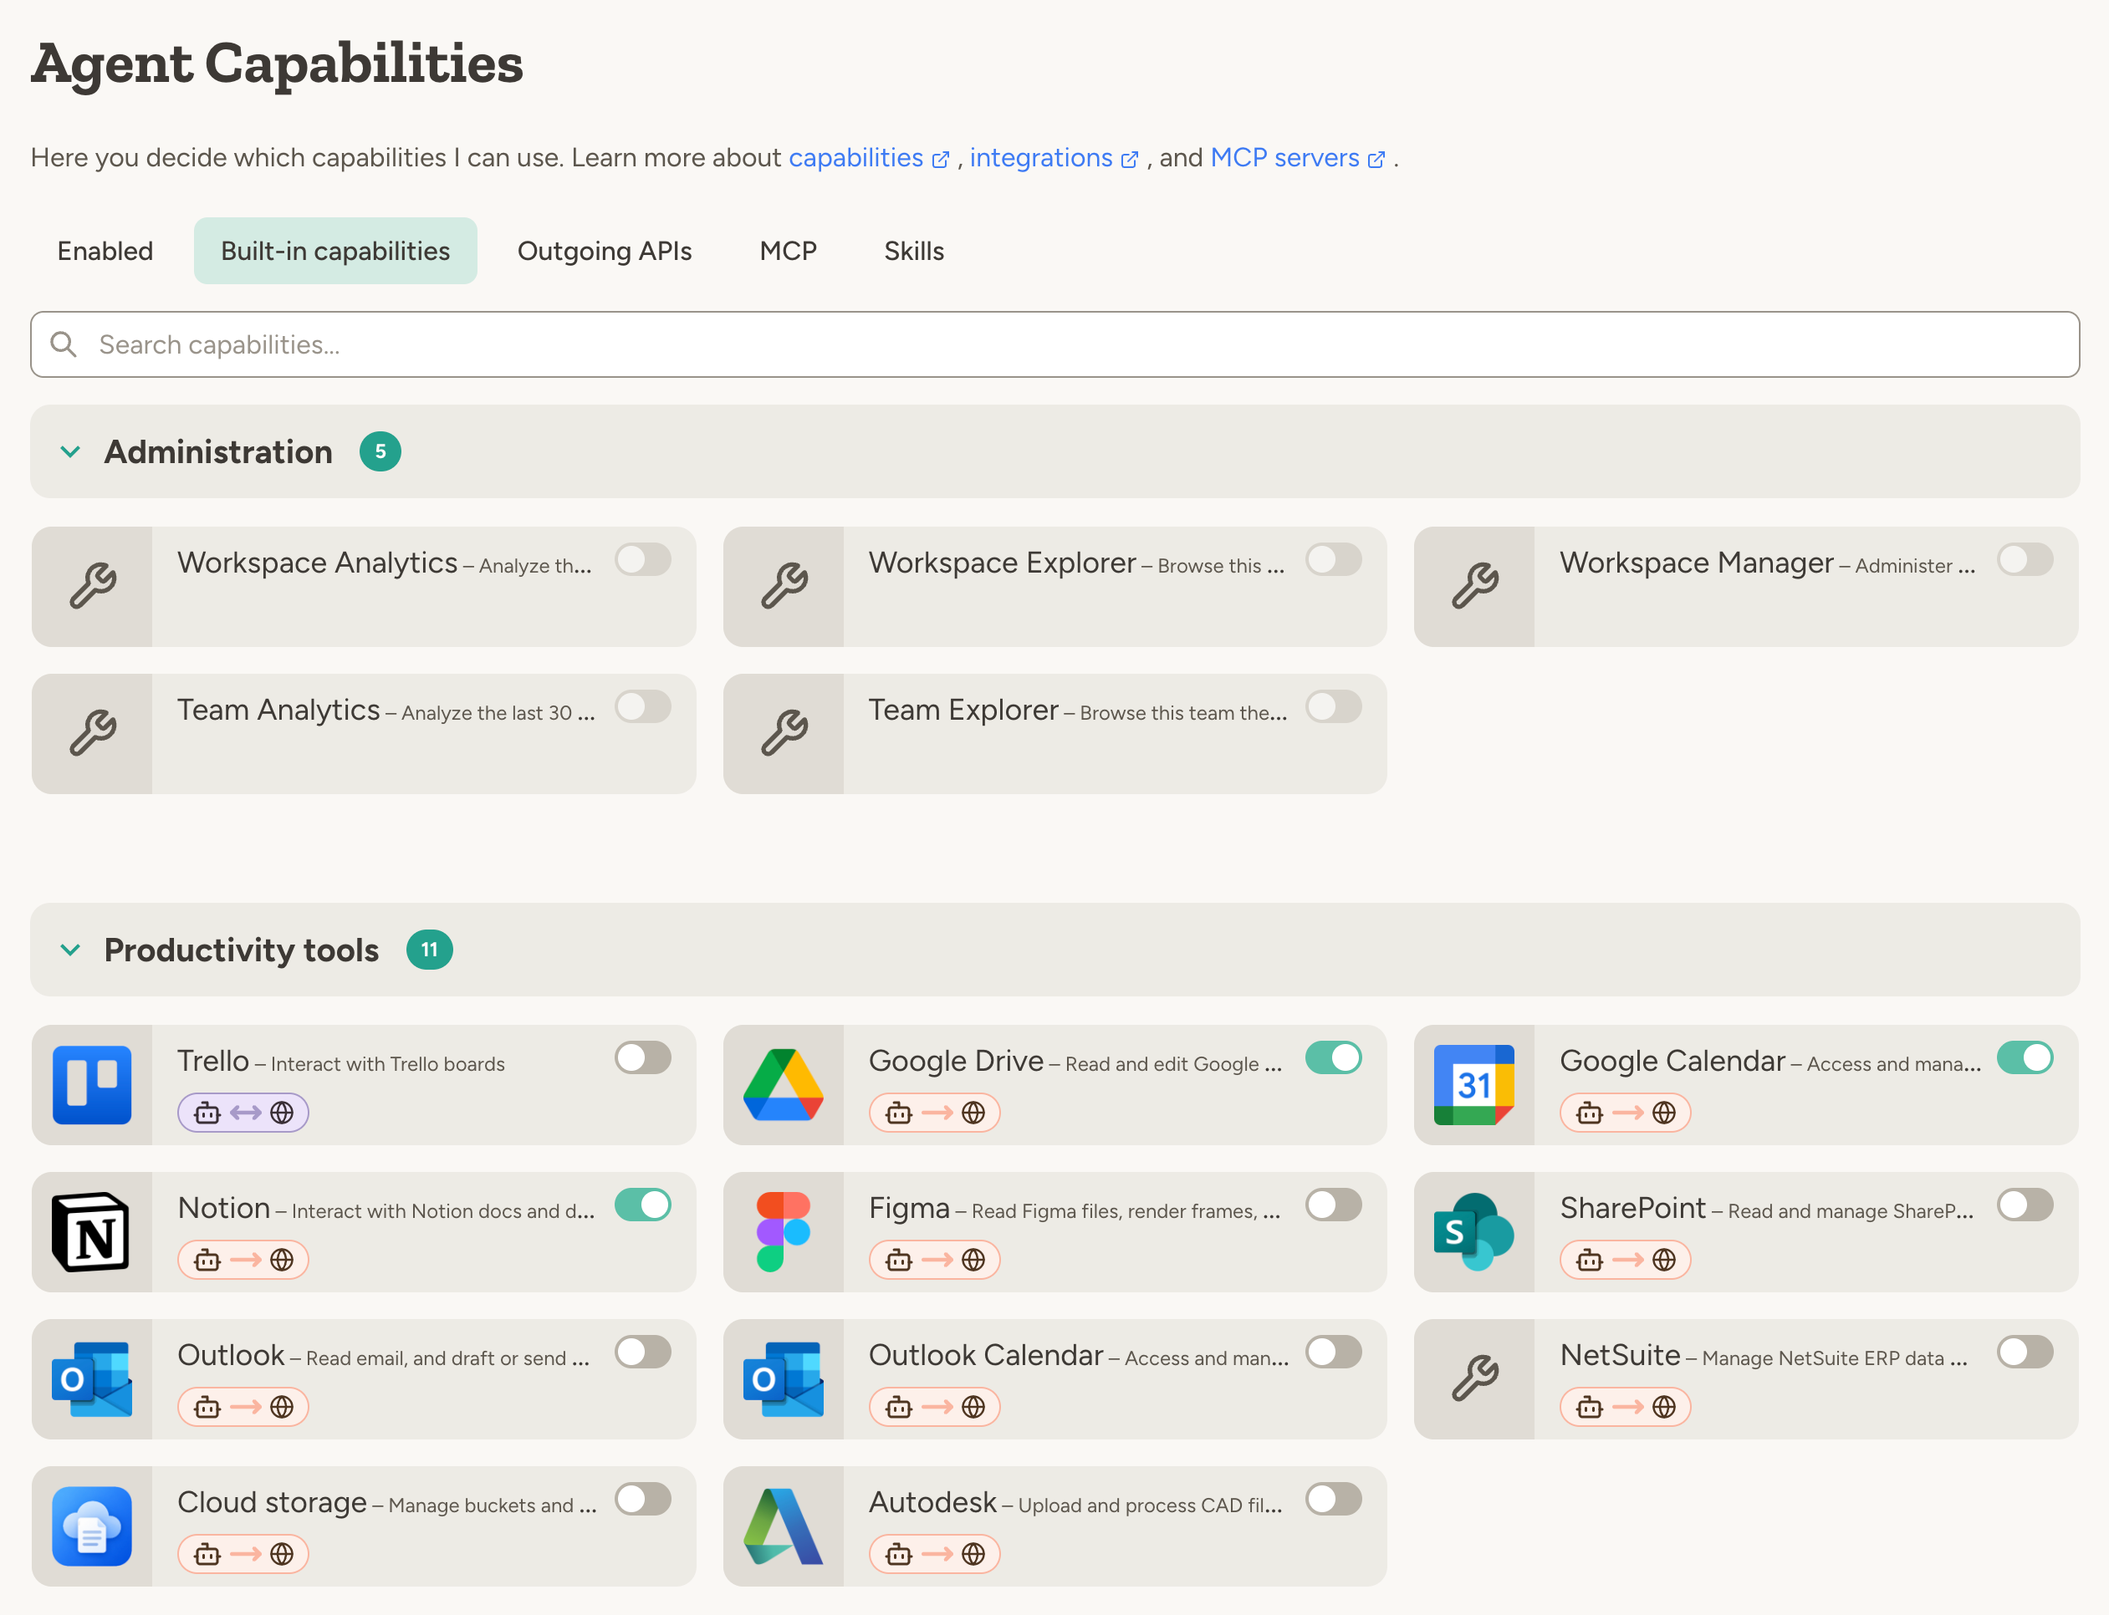Disable the Google Calendar toggle
Viewport: 2109px width, 1615px height.
(x=2025, y=1057)
